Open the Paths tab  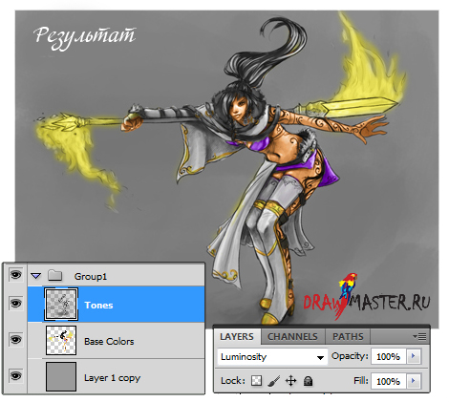[x=348, y=337]
